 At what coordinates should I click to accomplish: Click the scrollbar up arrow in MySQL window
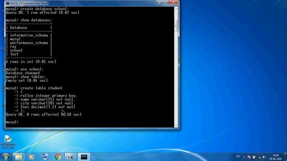pos(176,8)
